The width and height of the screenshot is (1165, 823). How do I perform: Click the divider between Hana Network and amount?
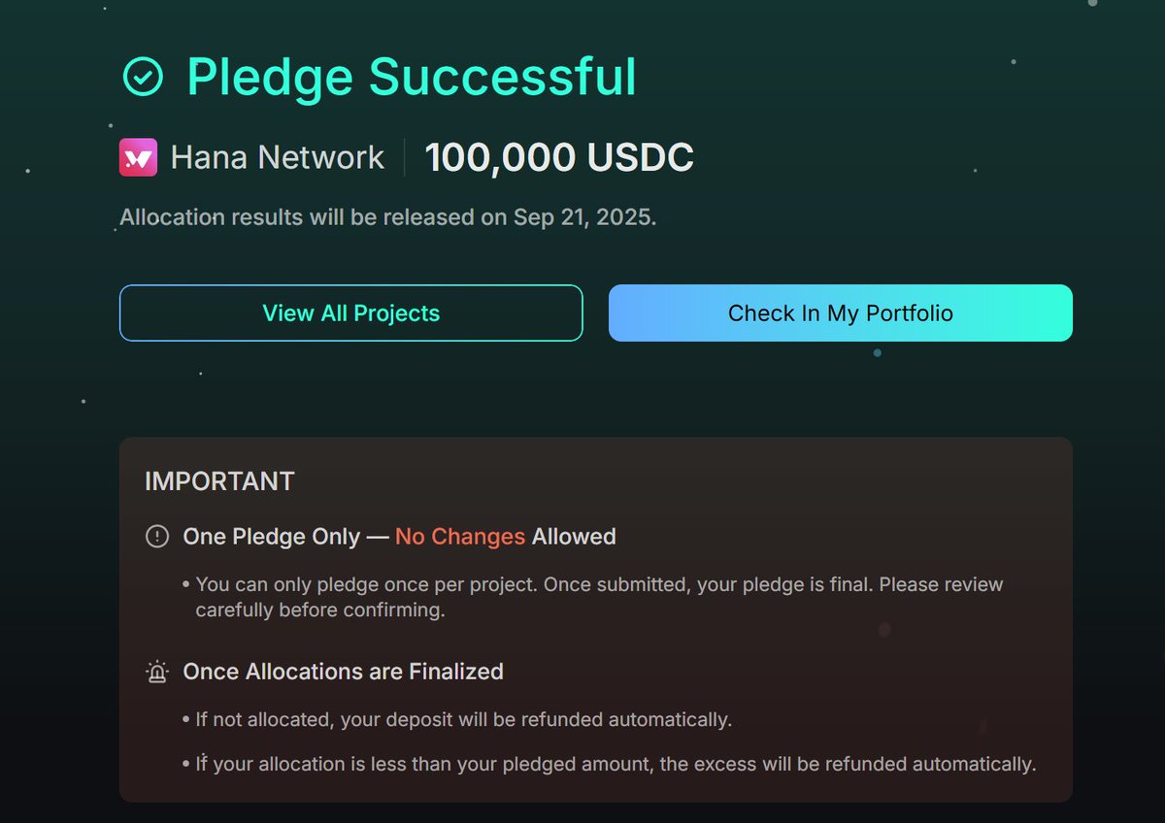click(x=405, y=157)
